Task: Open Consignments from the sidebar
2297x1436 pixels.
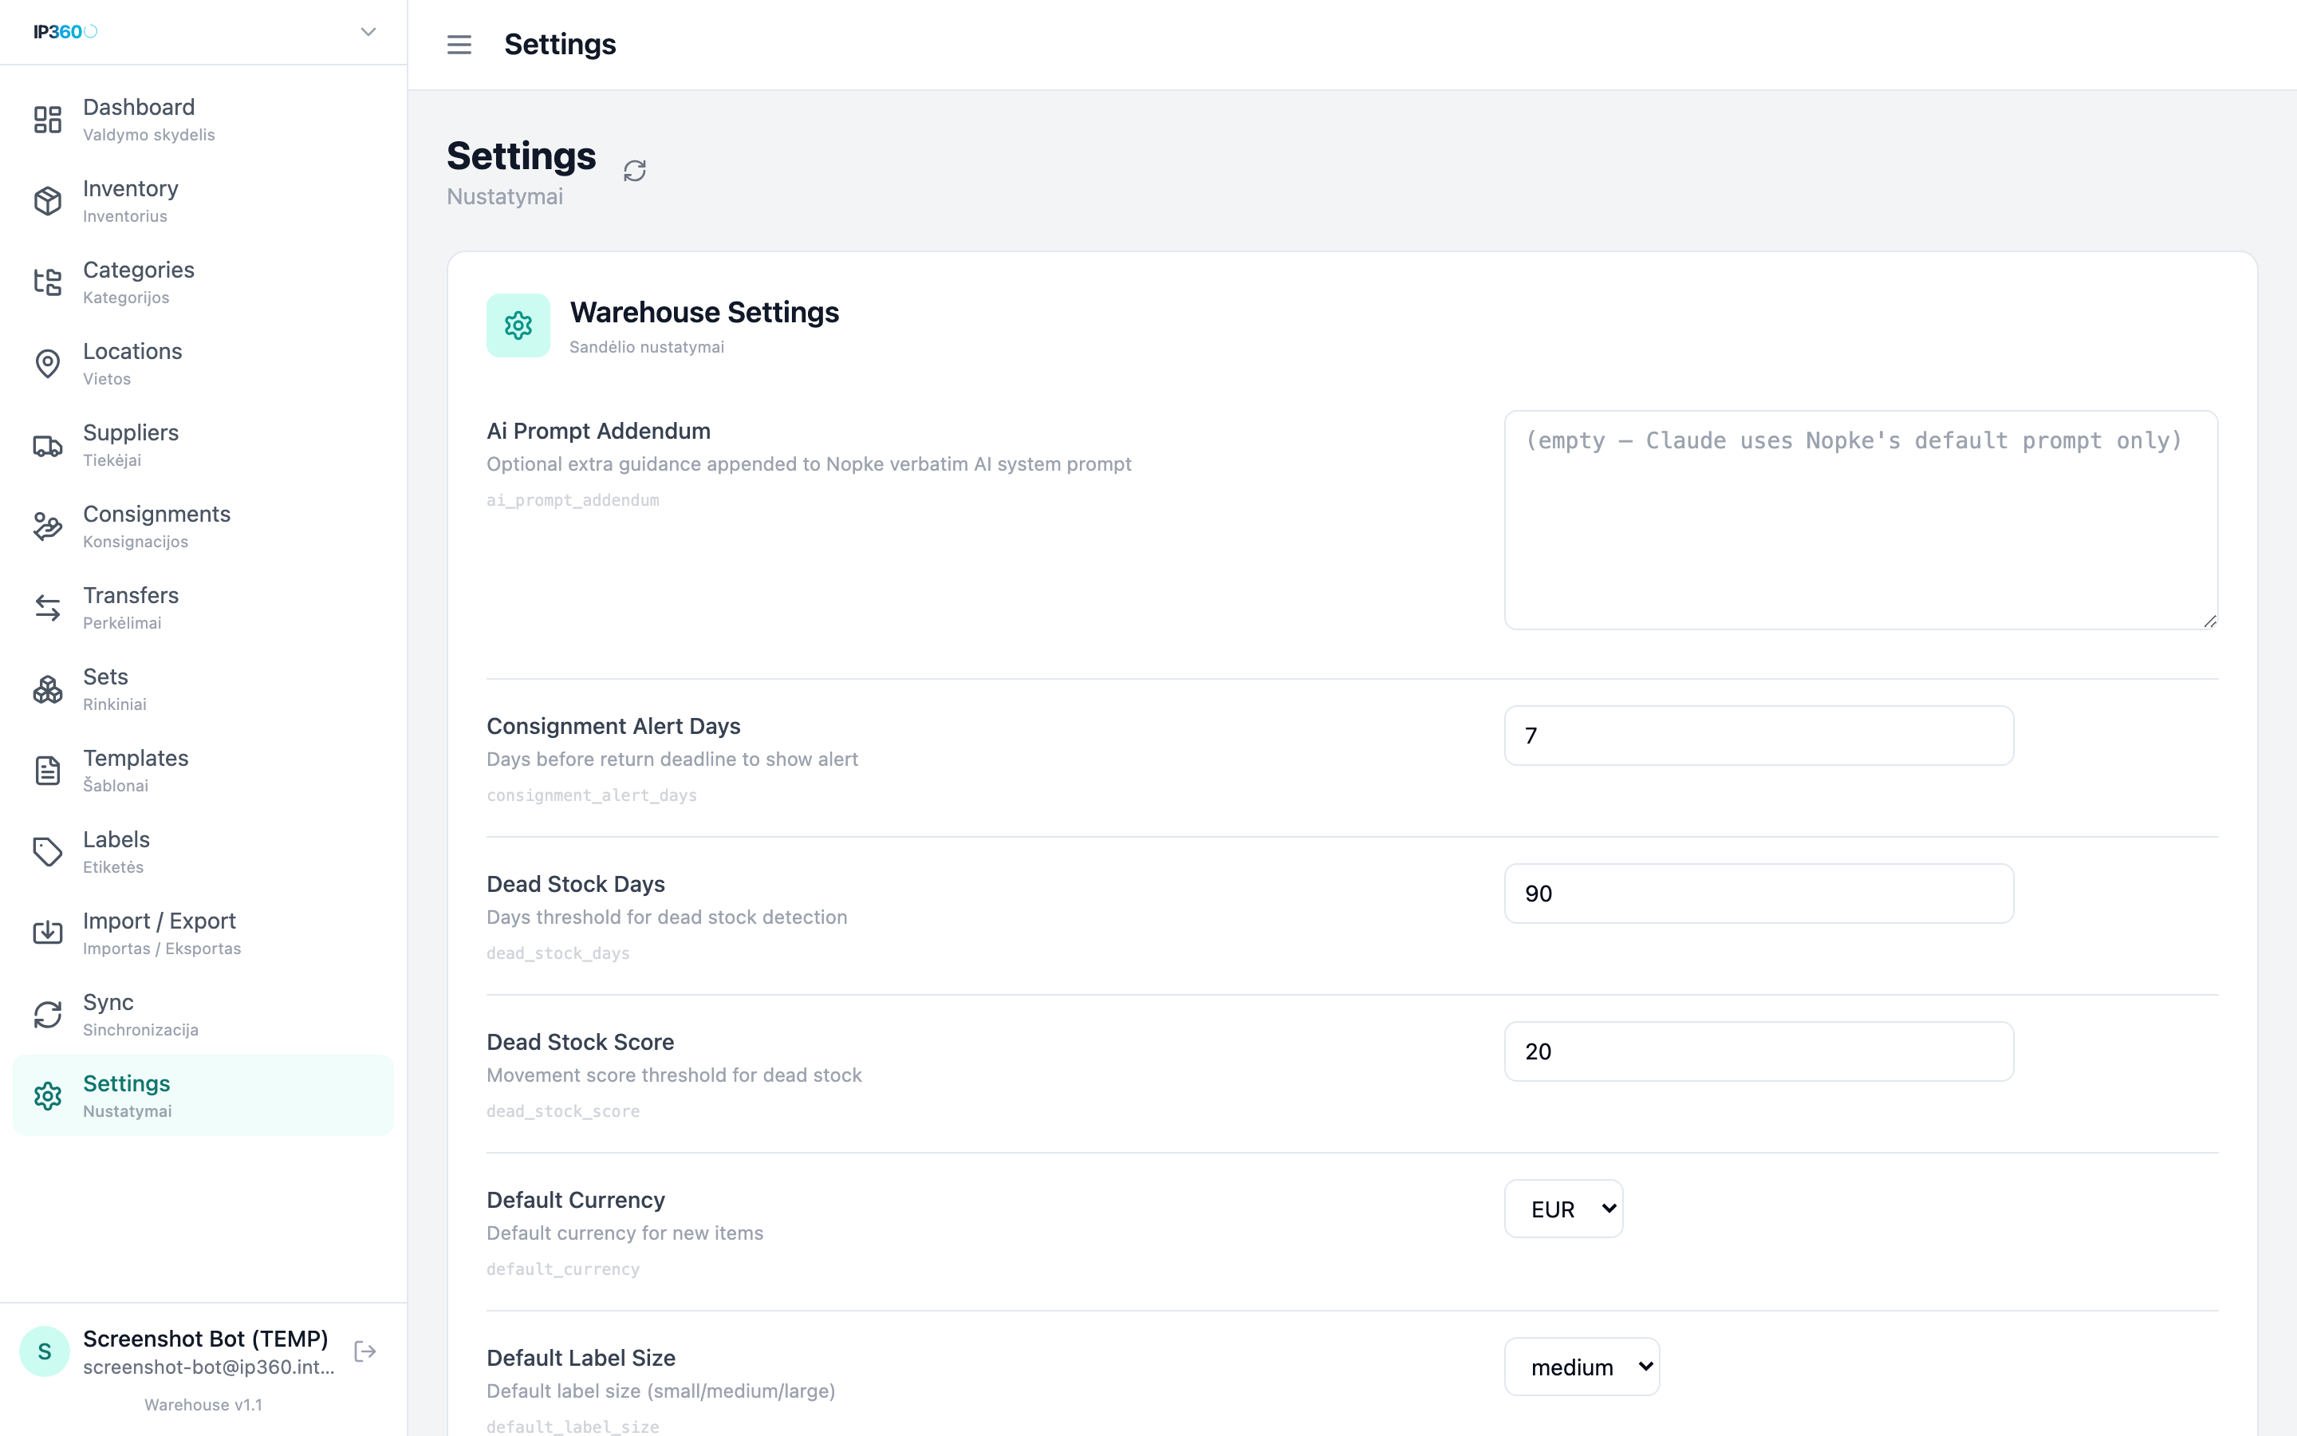Action: (x=203, y=527)
